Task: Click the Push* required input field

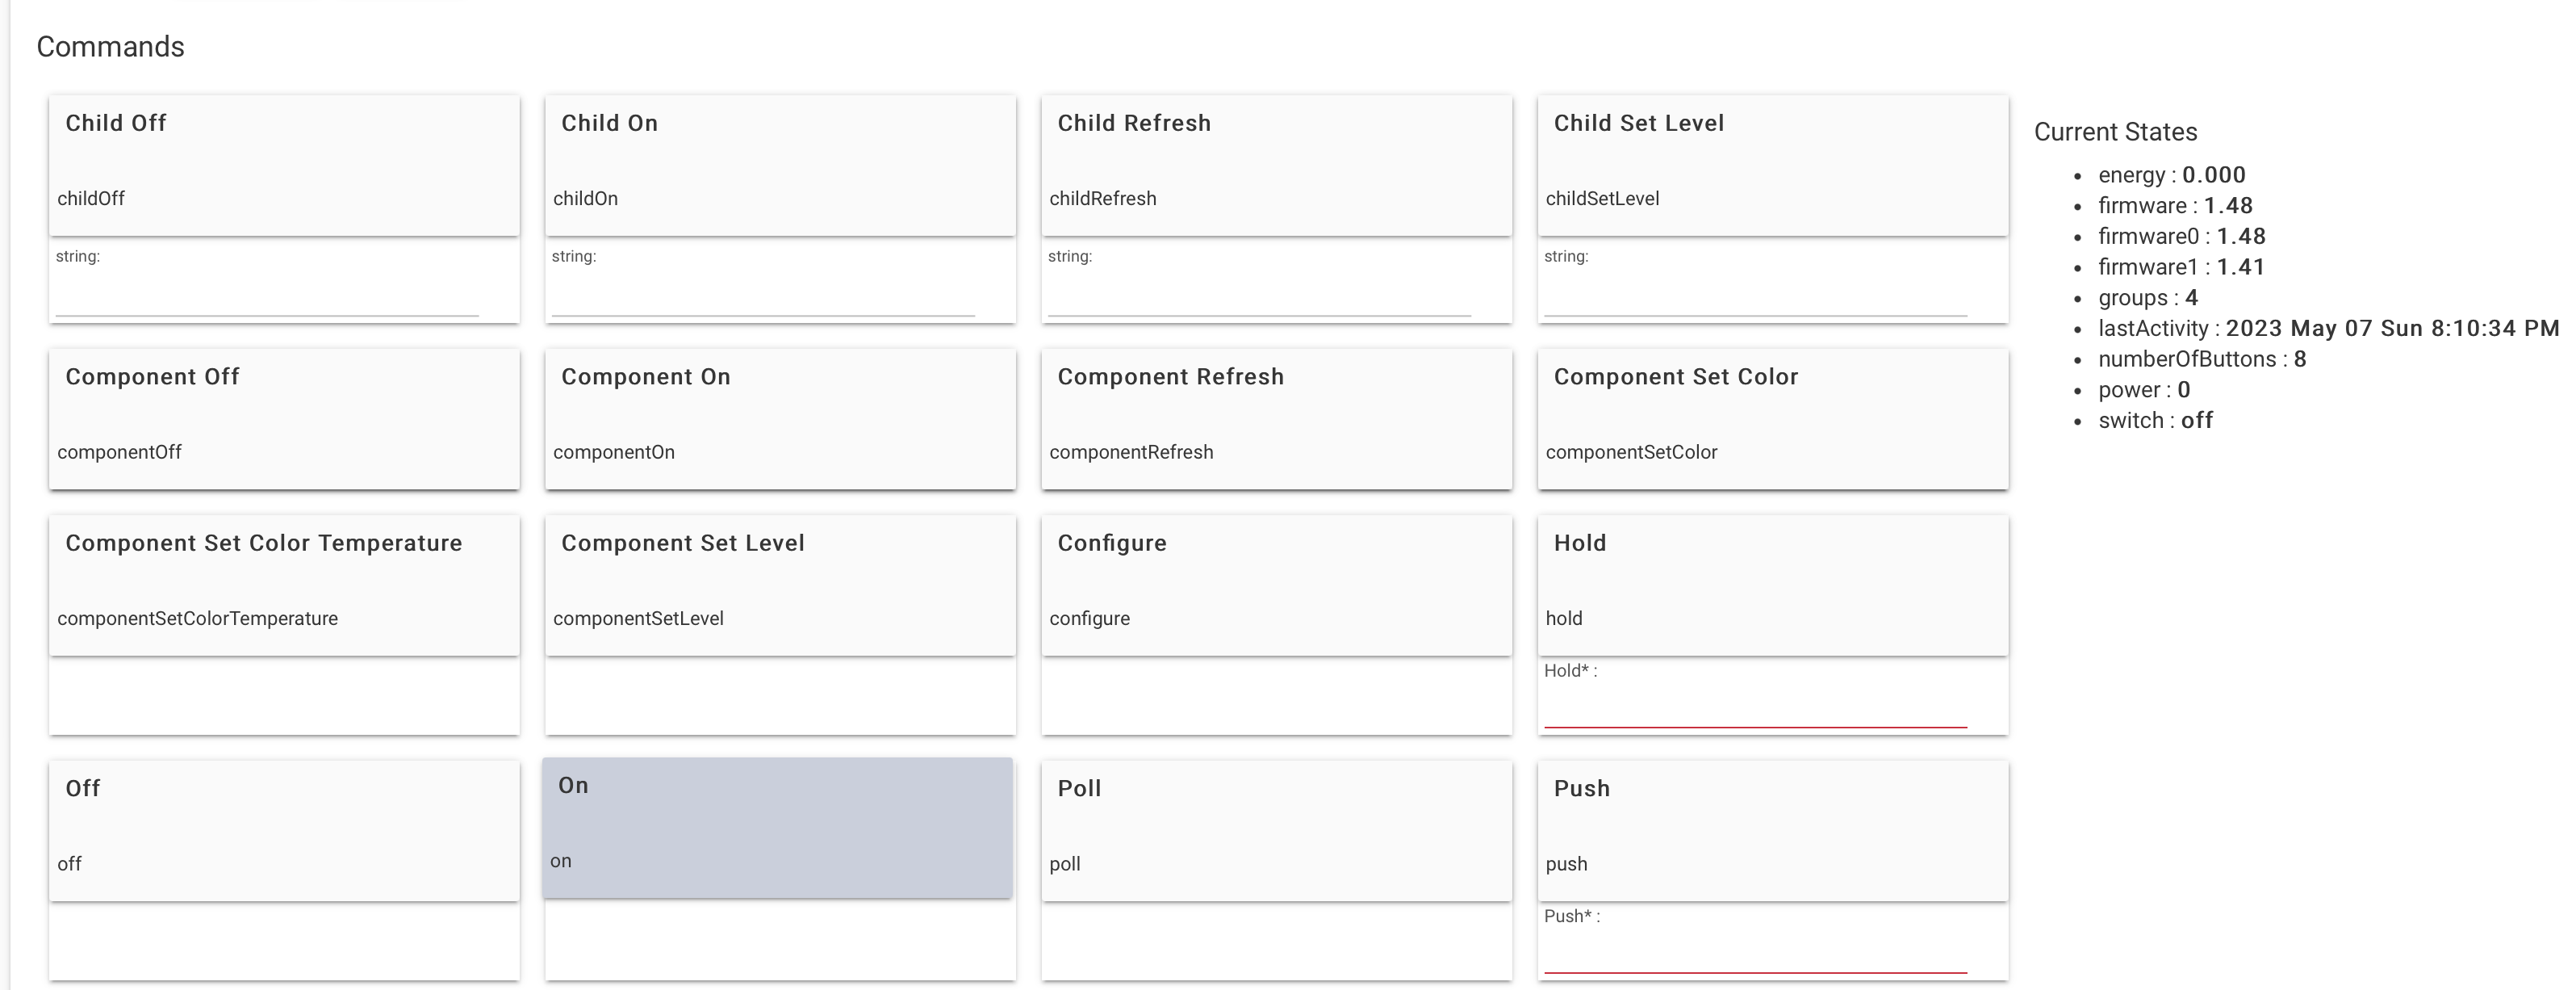Action: pyautogui.click(x=1755, y=954)
